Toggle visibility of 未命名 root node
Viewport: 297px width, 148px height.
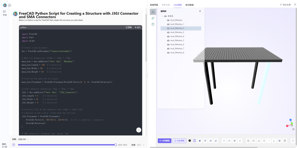(165, 16)
